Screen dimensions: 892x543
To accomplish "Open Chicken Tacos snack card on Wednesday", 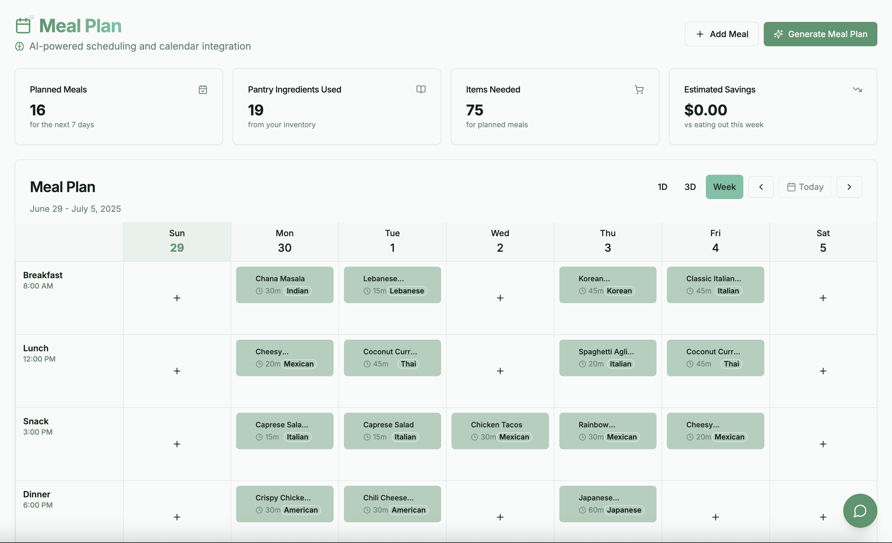I will pyautogui.click(x=500, y=430).
